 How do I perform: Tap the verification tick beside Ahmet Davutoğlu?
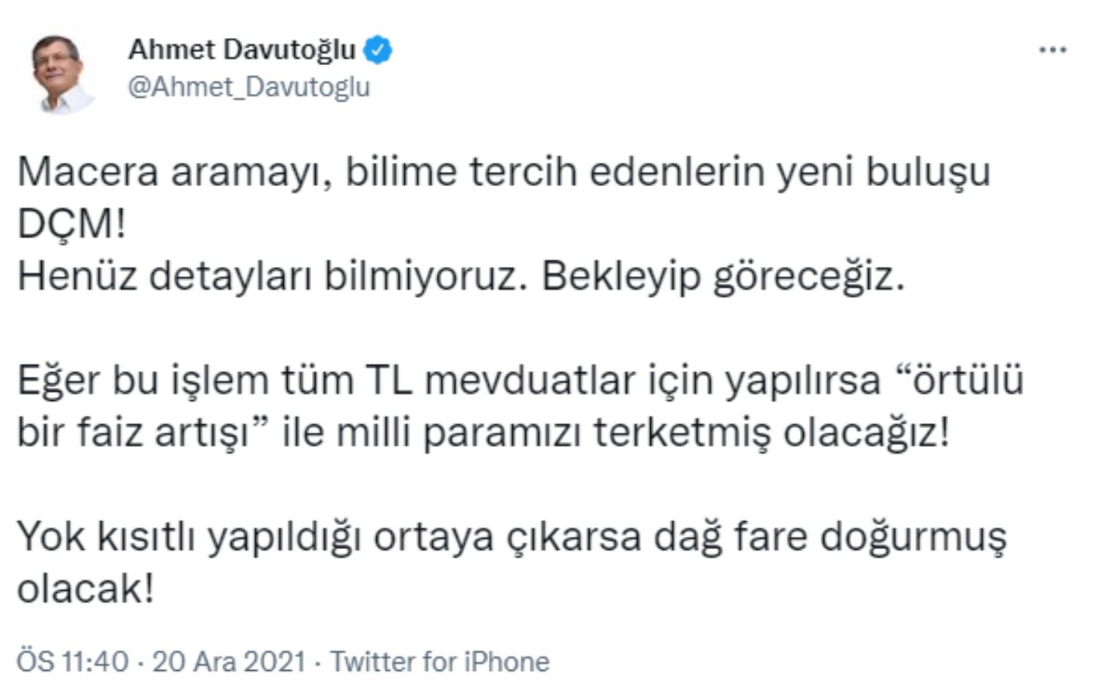(378, 49)
